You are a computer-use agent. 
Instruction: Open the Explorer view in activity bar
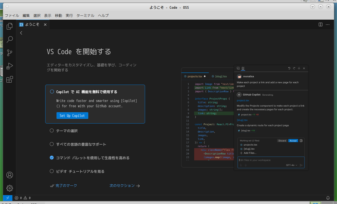pyautogui.click(x=10, y=26)
